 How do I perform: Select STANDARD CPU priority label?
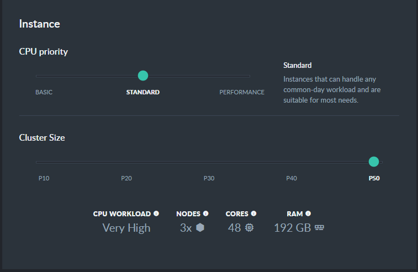point(143,92)
